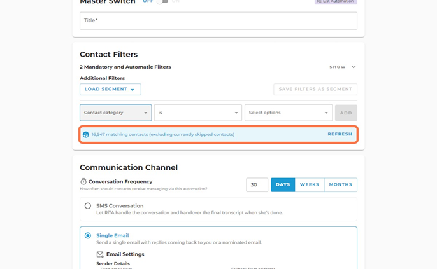Screen dimensions: 437x269
Task: Click the Title input field
Action: [218, 20]
